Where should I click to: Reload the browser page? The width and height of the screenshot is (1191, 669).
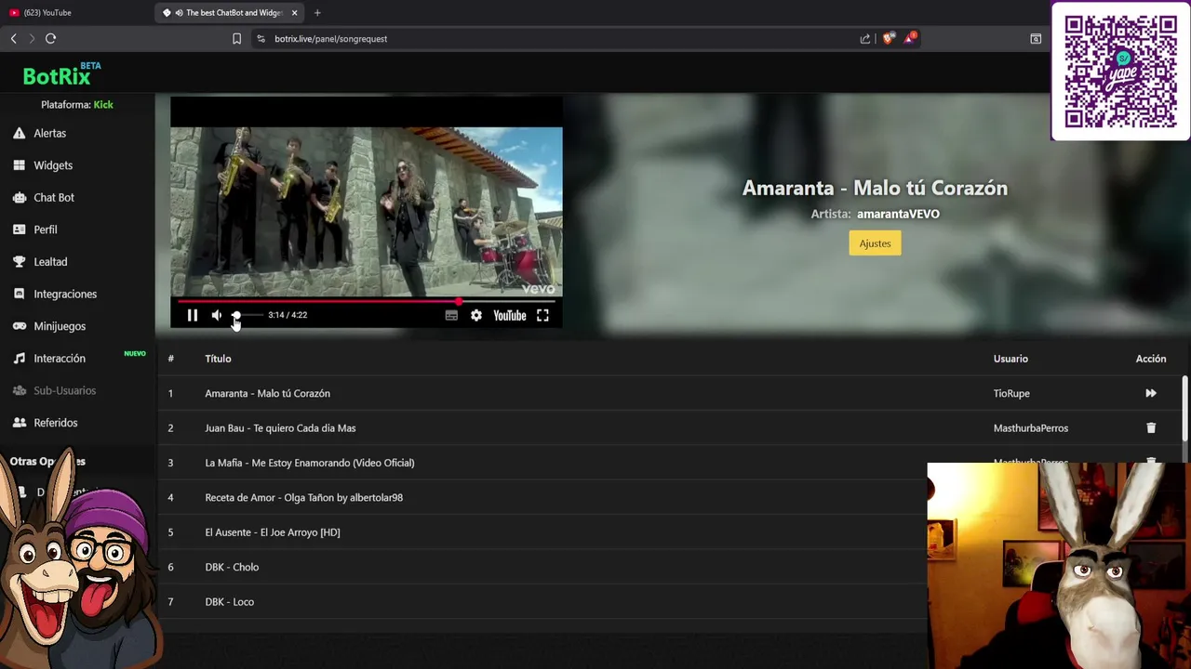coord(51,38)
